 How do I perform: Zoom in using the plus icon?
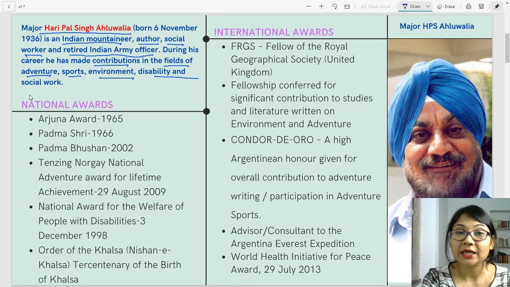[321, 6]
